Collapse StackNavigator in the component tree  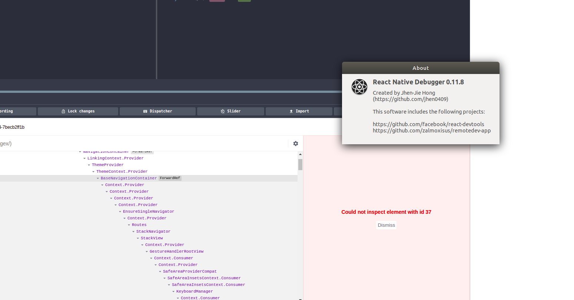pos(133,231)
